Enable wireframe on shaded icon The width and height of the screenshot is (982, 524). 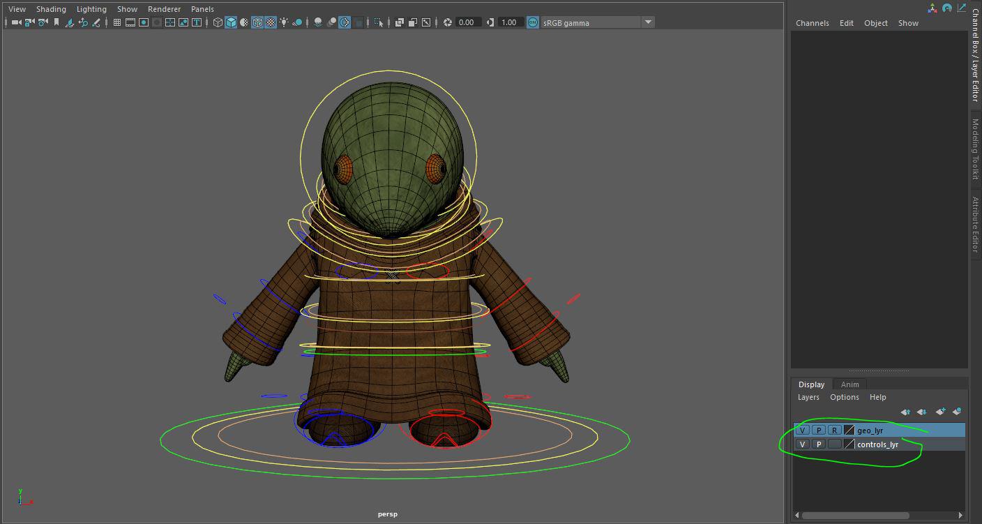tap(257, 22)
